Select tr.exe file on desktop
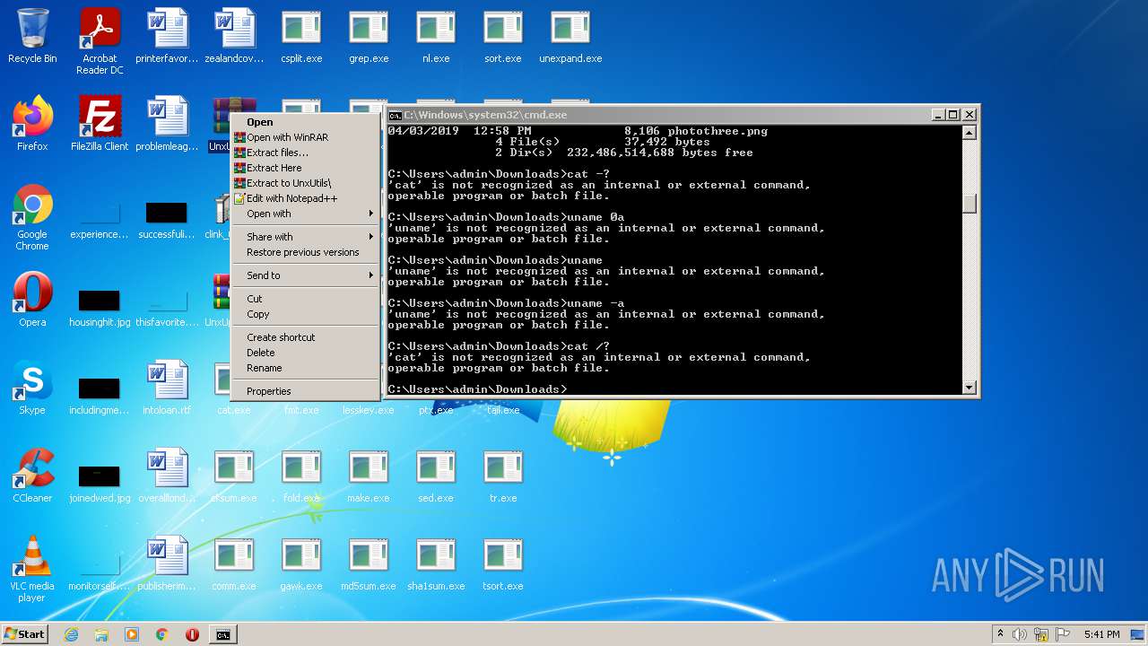 [x=503, y=476]
